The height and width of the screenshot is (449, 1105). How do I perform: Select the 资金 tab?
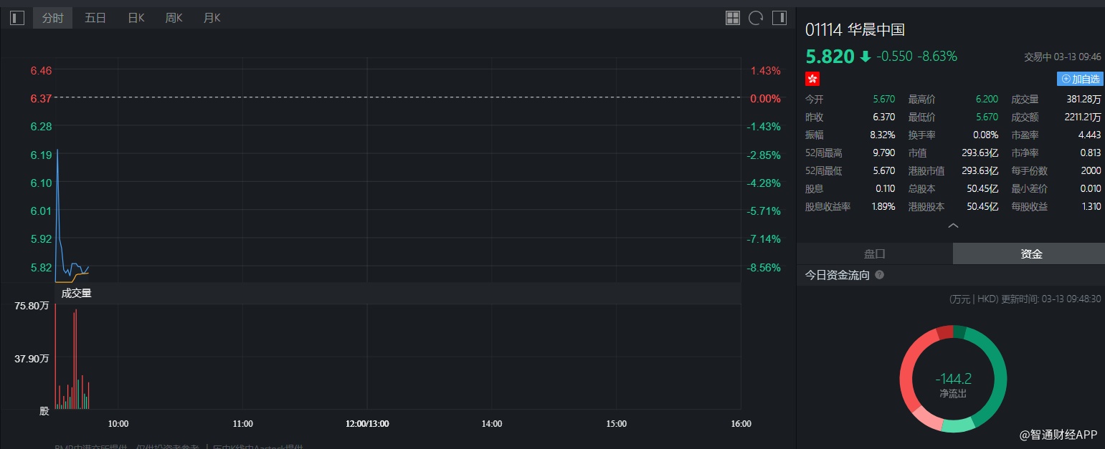tap(1031, 254)
